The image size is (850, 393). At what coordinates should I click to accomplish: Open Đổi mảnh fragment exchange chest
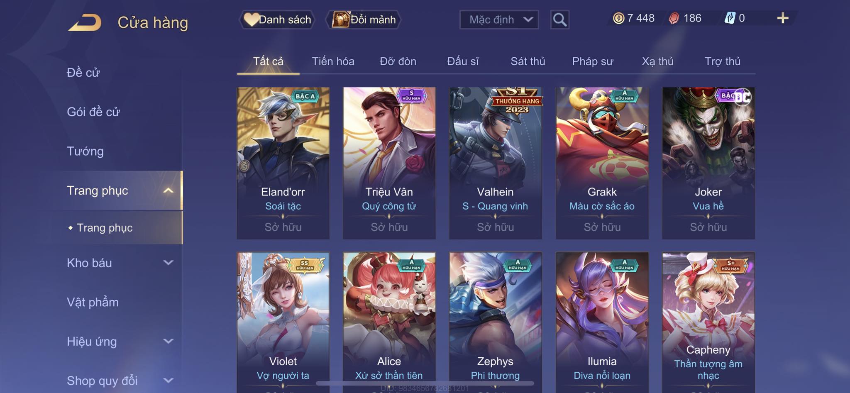[364, 20]
